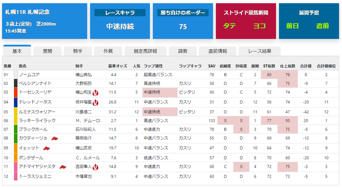Click the レースキャラ header label

[120, 12]
